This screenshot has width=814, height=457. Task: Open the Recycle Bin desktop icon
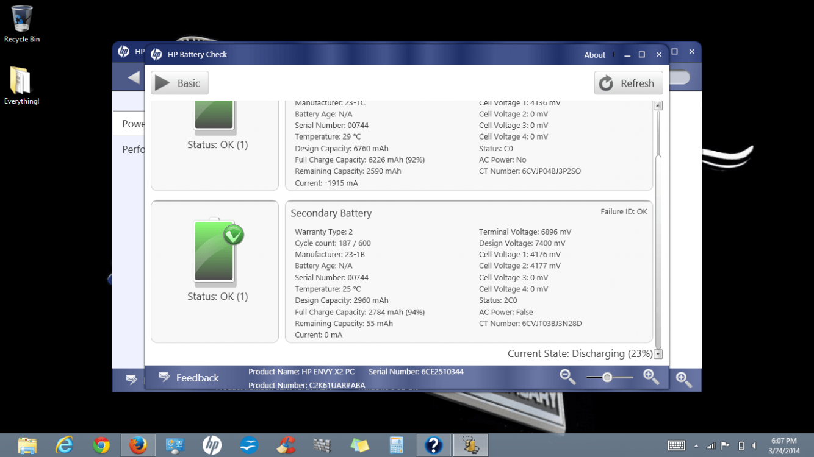pos(22,24)
